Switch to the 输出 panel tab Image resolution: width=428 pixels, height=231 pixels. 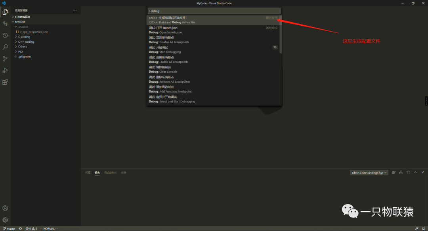click(97, 172)
